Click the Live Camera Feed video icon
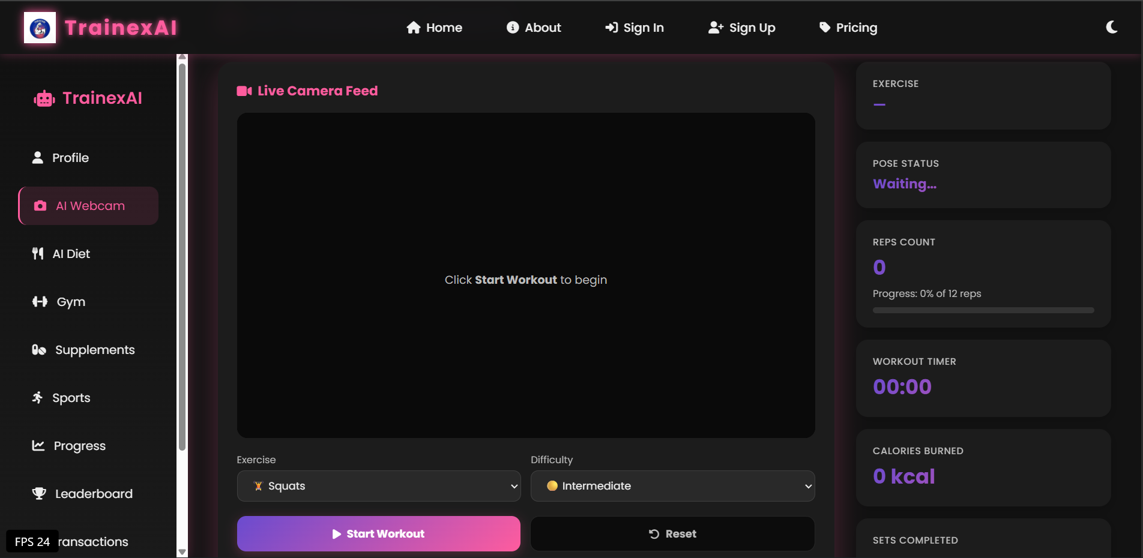This screenshot has height=558, width=1143. coord(244,91)
